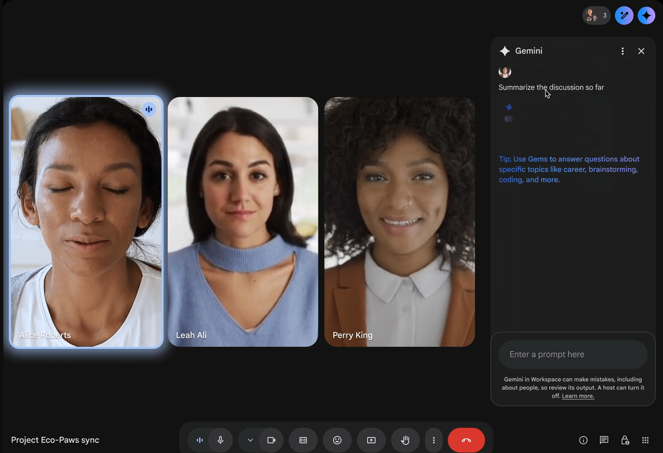
Task: Turn off the camera
Action: 271,440
